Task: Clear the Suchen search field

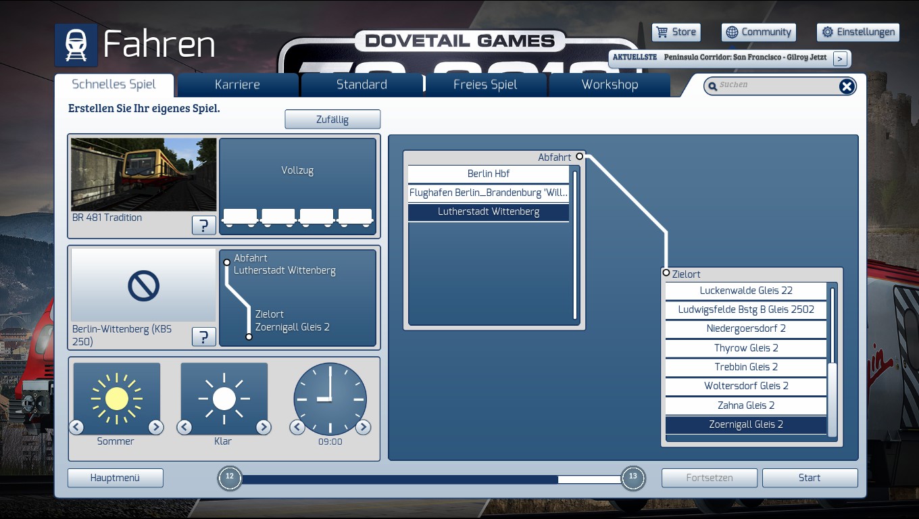Action: [x=847, y=86]
